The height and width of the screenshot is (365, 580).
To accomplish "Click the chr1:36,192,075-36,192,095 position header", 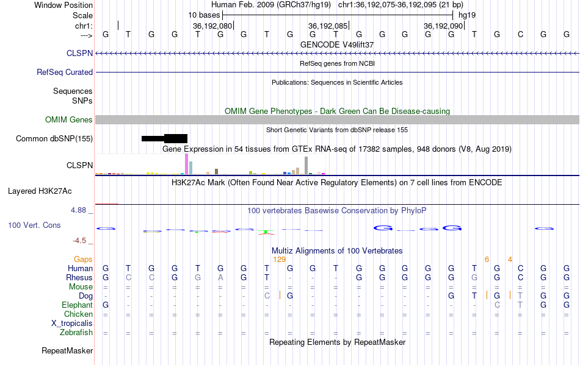I will click(x=401, y=5).
